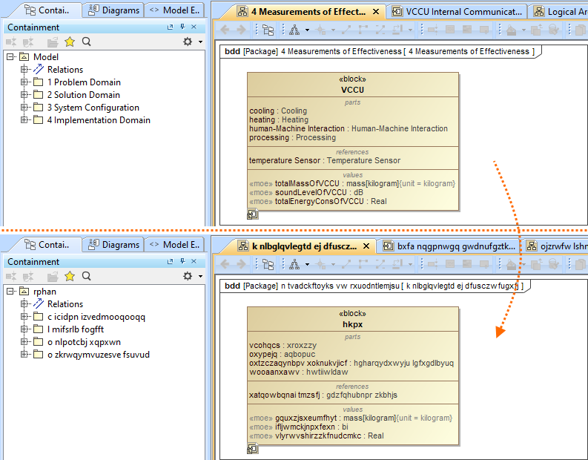
Task: Close the 4 Measurements of Effectiveness tab
Action: point(376,12)
